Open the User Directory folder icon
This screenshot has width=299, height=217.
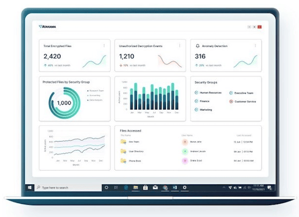click(123, 151)
